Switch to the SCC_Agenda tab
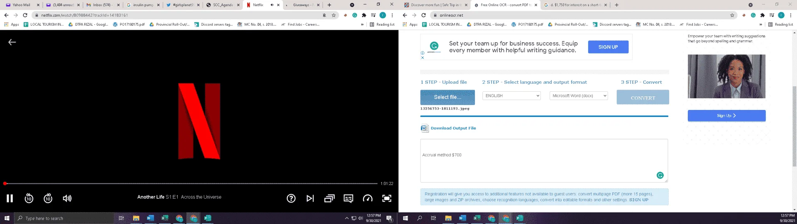The width and height of the screenshot is (797, 224). 223,5
